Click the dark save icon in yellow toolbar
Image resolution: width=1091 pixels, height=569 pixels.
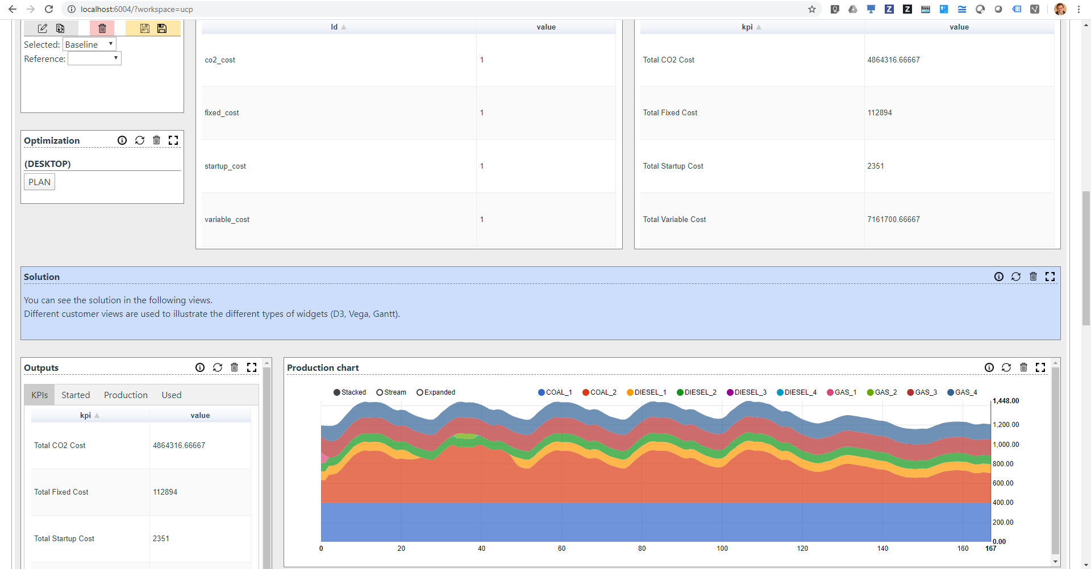[162, 28]
